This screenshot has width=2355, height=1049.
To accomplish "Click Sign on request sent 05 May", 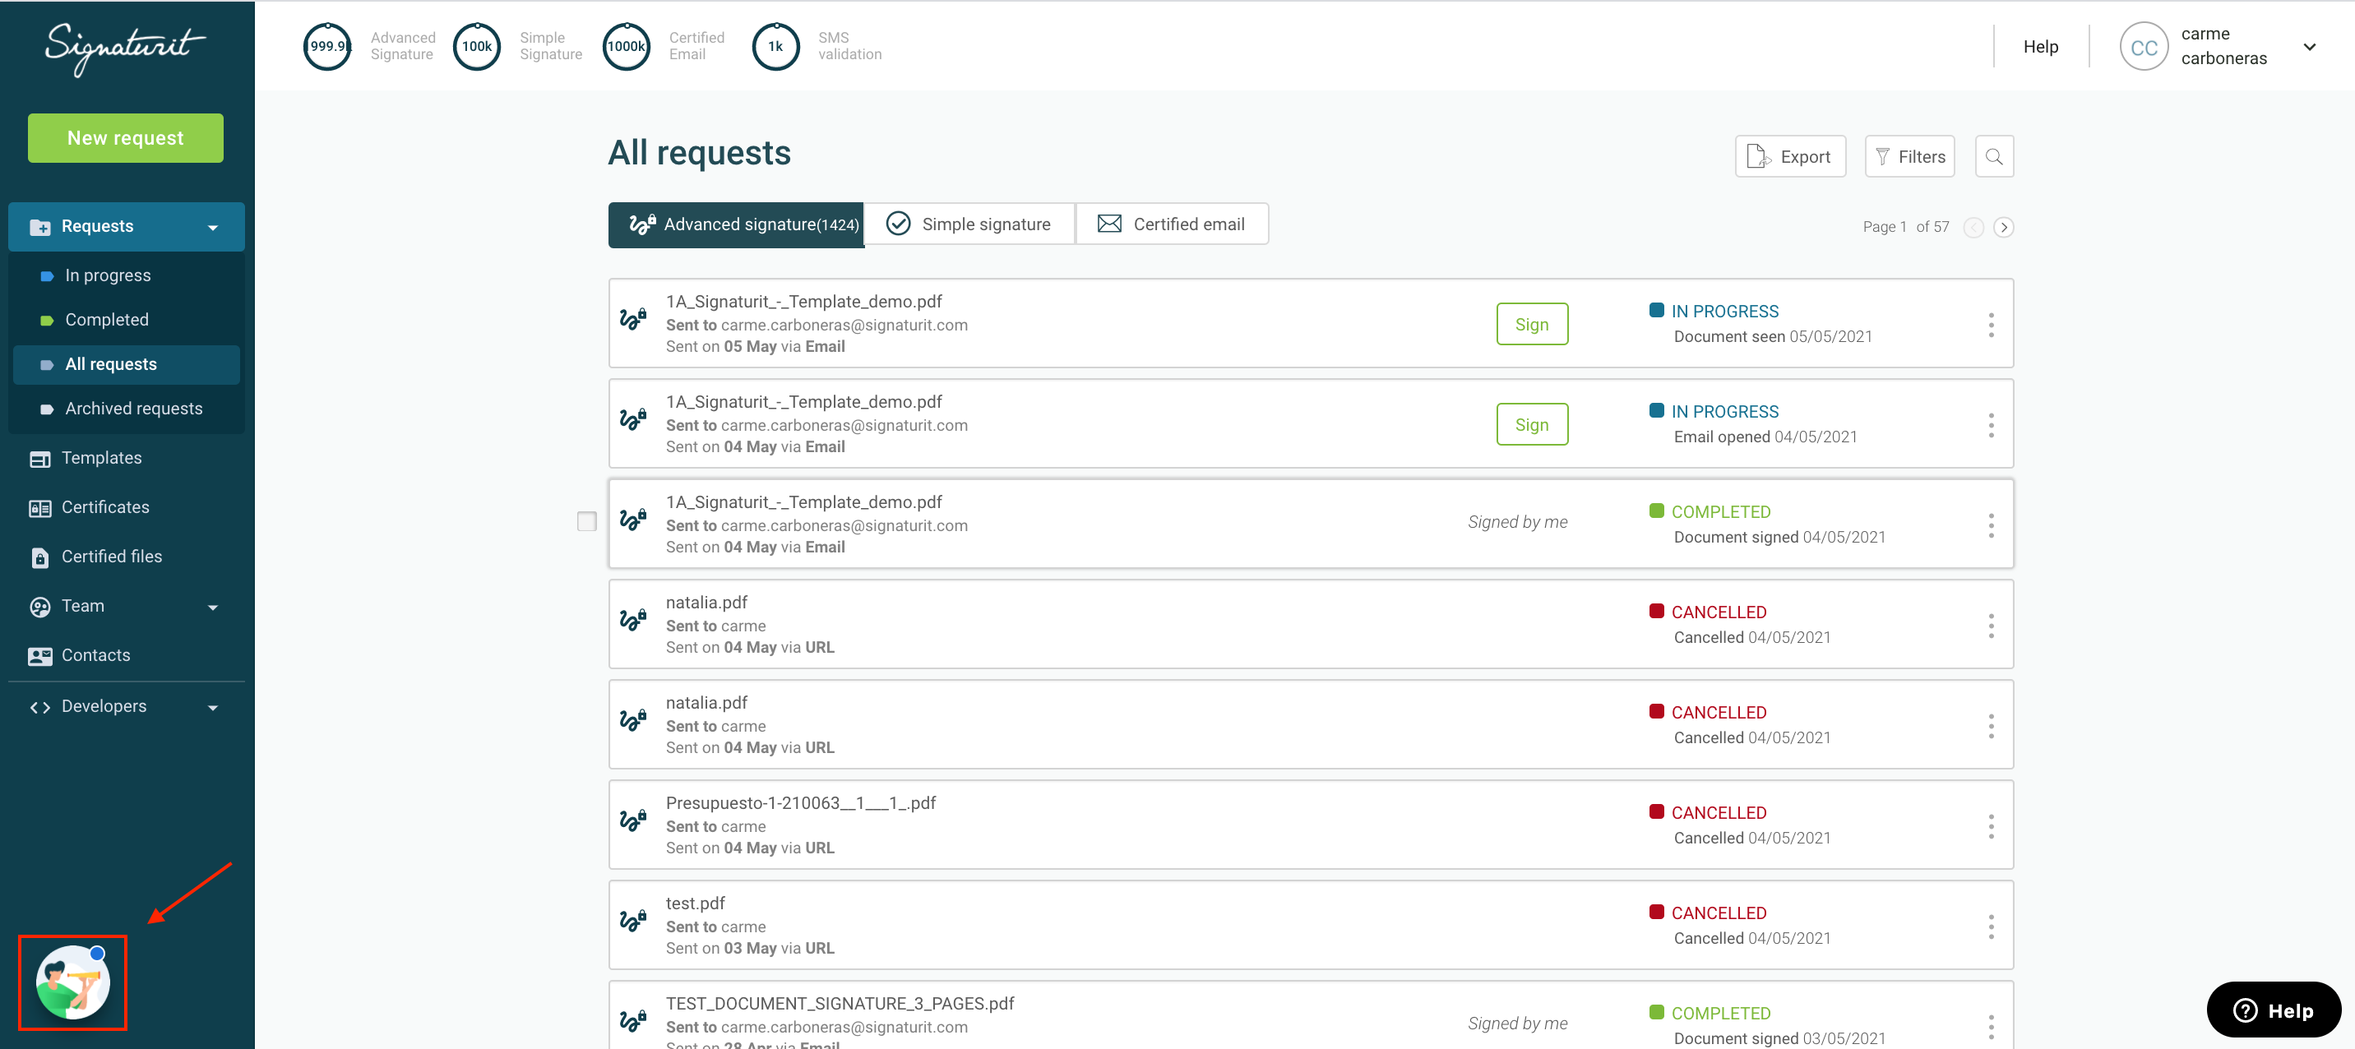I will pos(1532,325).
